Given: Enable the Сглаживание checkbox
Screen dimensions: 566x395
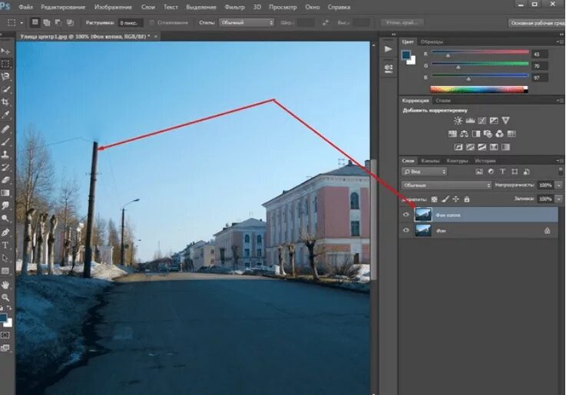Looking at the screenshot, I should 152,23.
